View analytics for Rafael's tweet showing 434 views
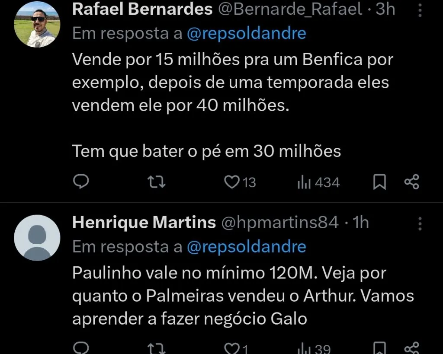The height and width of the screenshot is (354, 443). [x=305, y=182]
